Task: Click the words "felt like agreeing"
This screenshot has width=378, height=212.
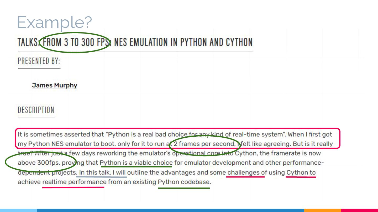Action: coord(265,144)
